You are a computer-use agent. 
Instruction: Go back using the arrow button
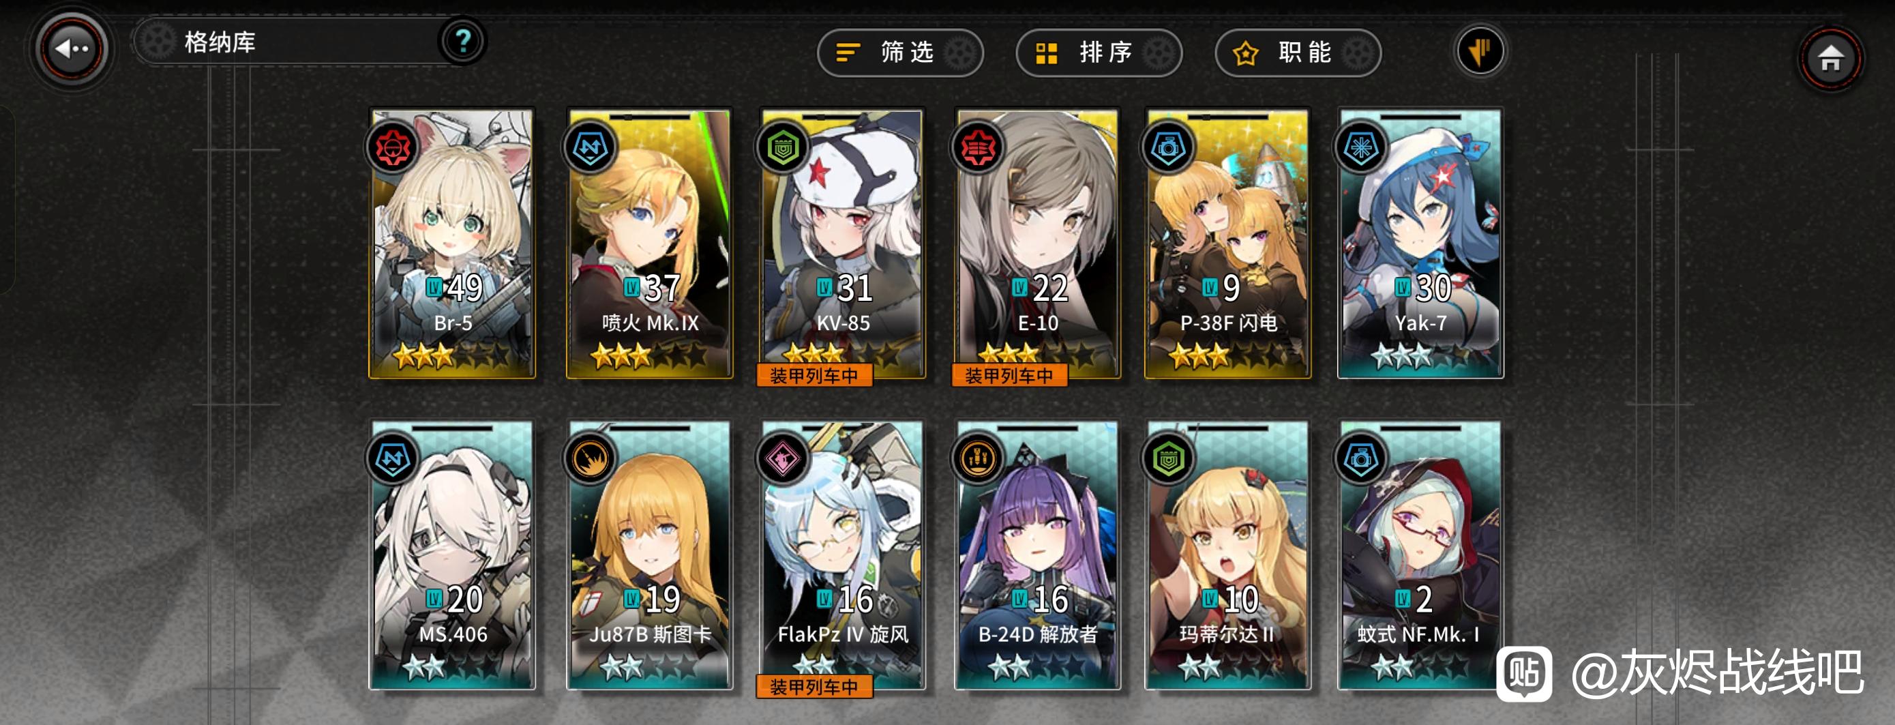72,48
